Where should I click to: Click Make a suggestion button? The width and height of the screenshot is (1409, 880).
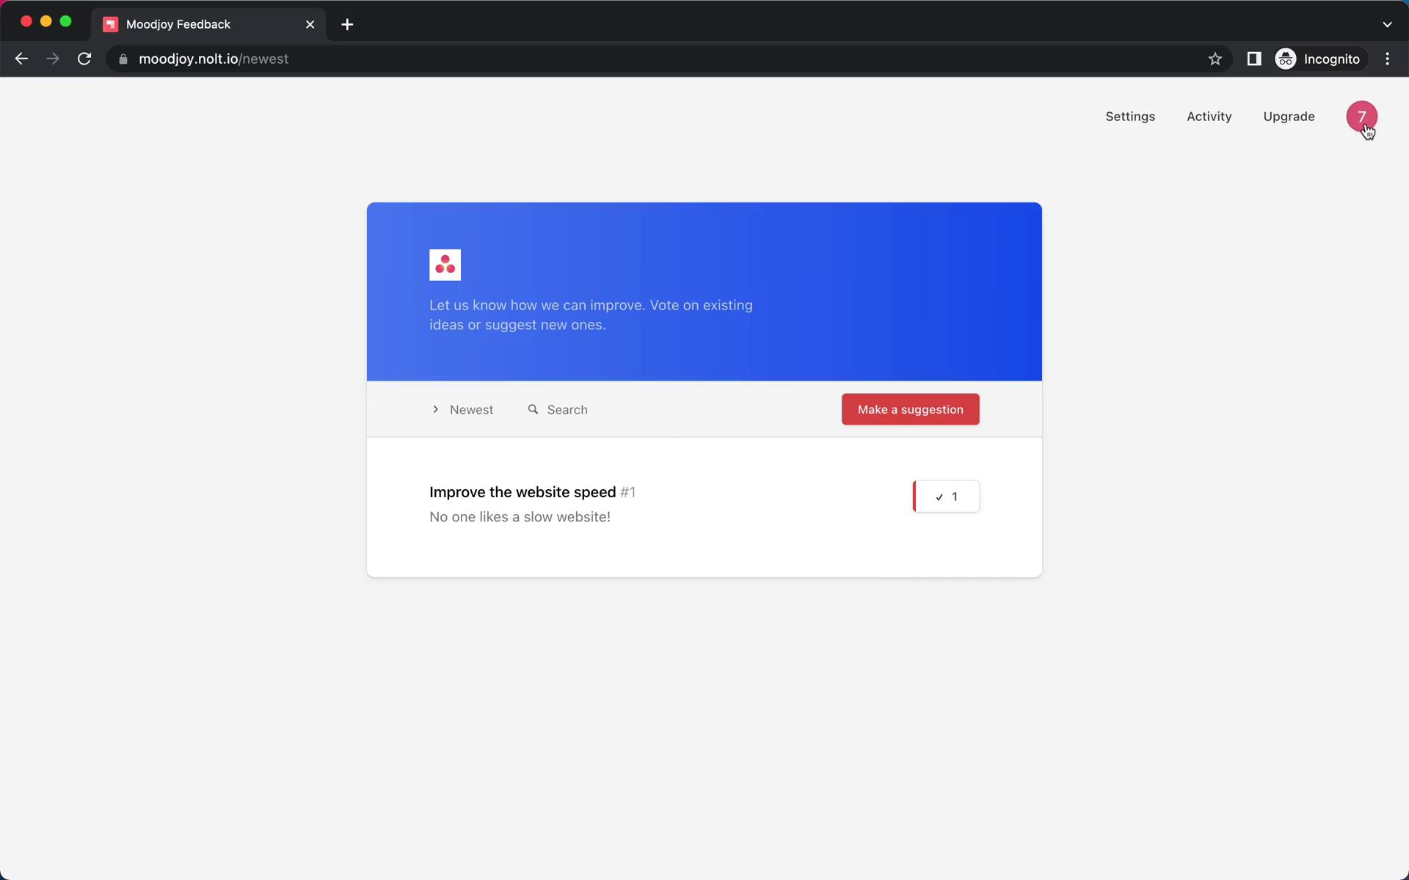coord(910,408)
